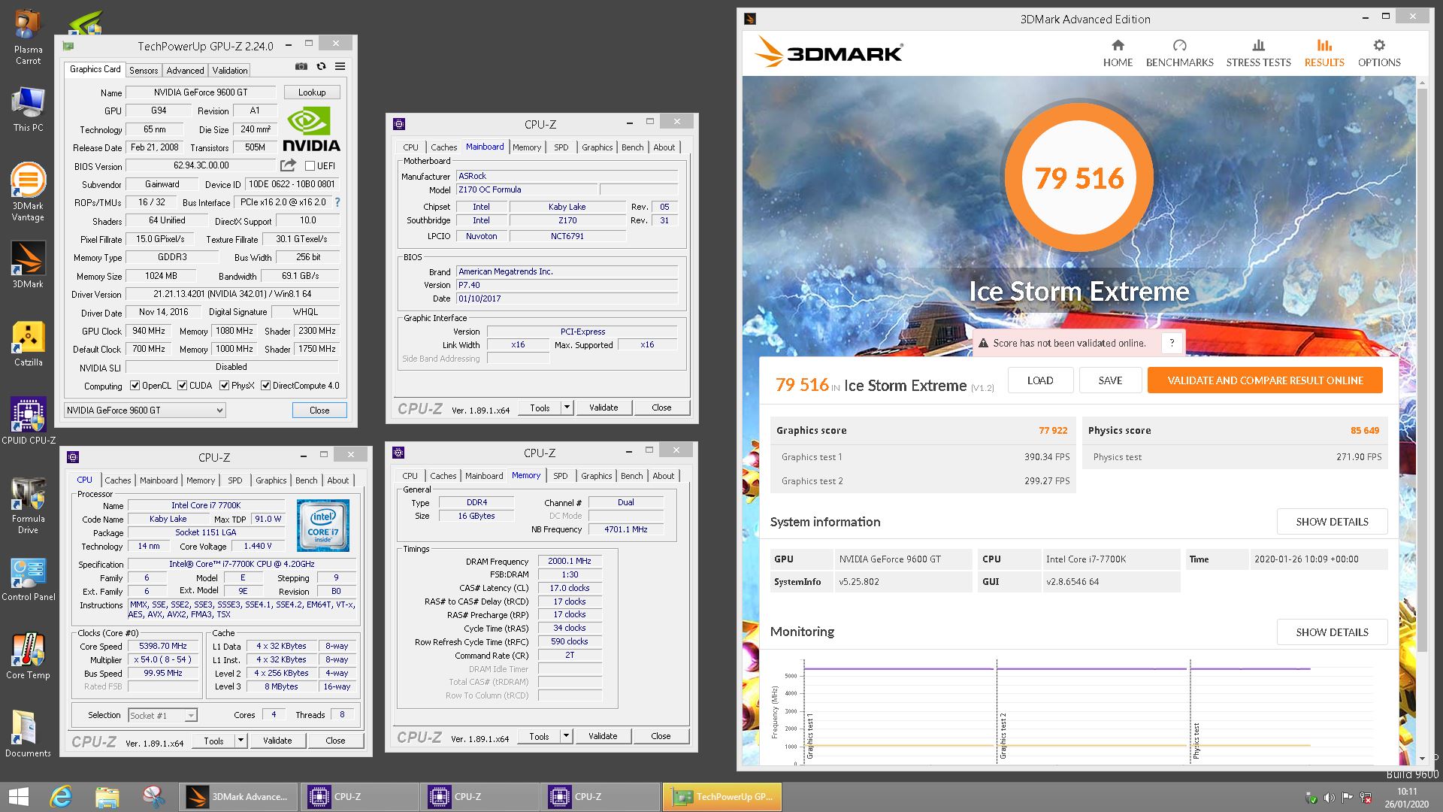Open GPU selector dropdown NVIDIA GeForce 9600 GT
This screenshot has height=812, width=1443.
[x=144, y=411]
